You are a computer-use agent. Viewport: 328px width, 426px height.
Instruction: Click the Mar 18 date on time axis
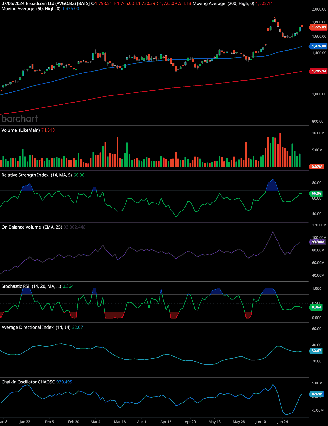(120, 422)
